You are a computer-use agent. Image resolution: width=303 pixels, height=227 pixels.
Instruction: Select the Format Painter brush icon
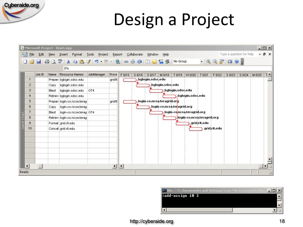pyautogui.click(x=88, y=61)
